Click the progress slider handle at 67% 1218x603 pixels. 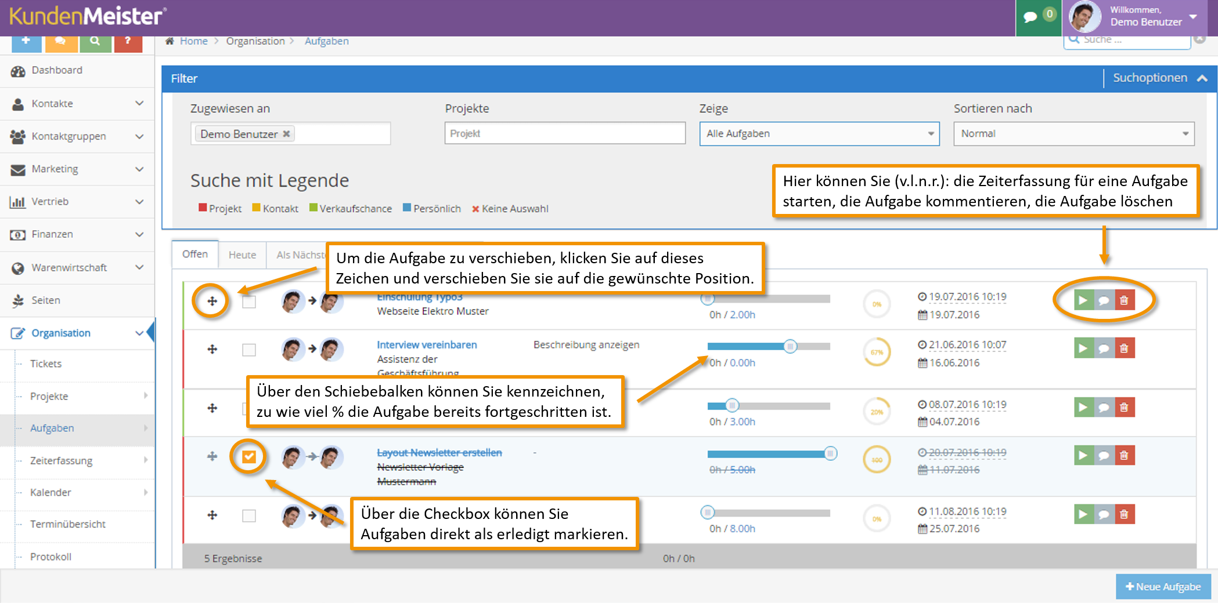coord(790,347)
